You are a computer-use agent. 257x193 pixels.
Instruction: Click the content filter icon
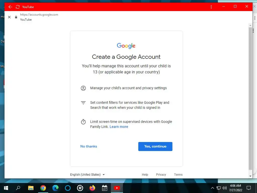[83, 103]
